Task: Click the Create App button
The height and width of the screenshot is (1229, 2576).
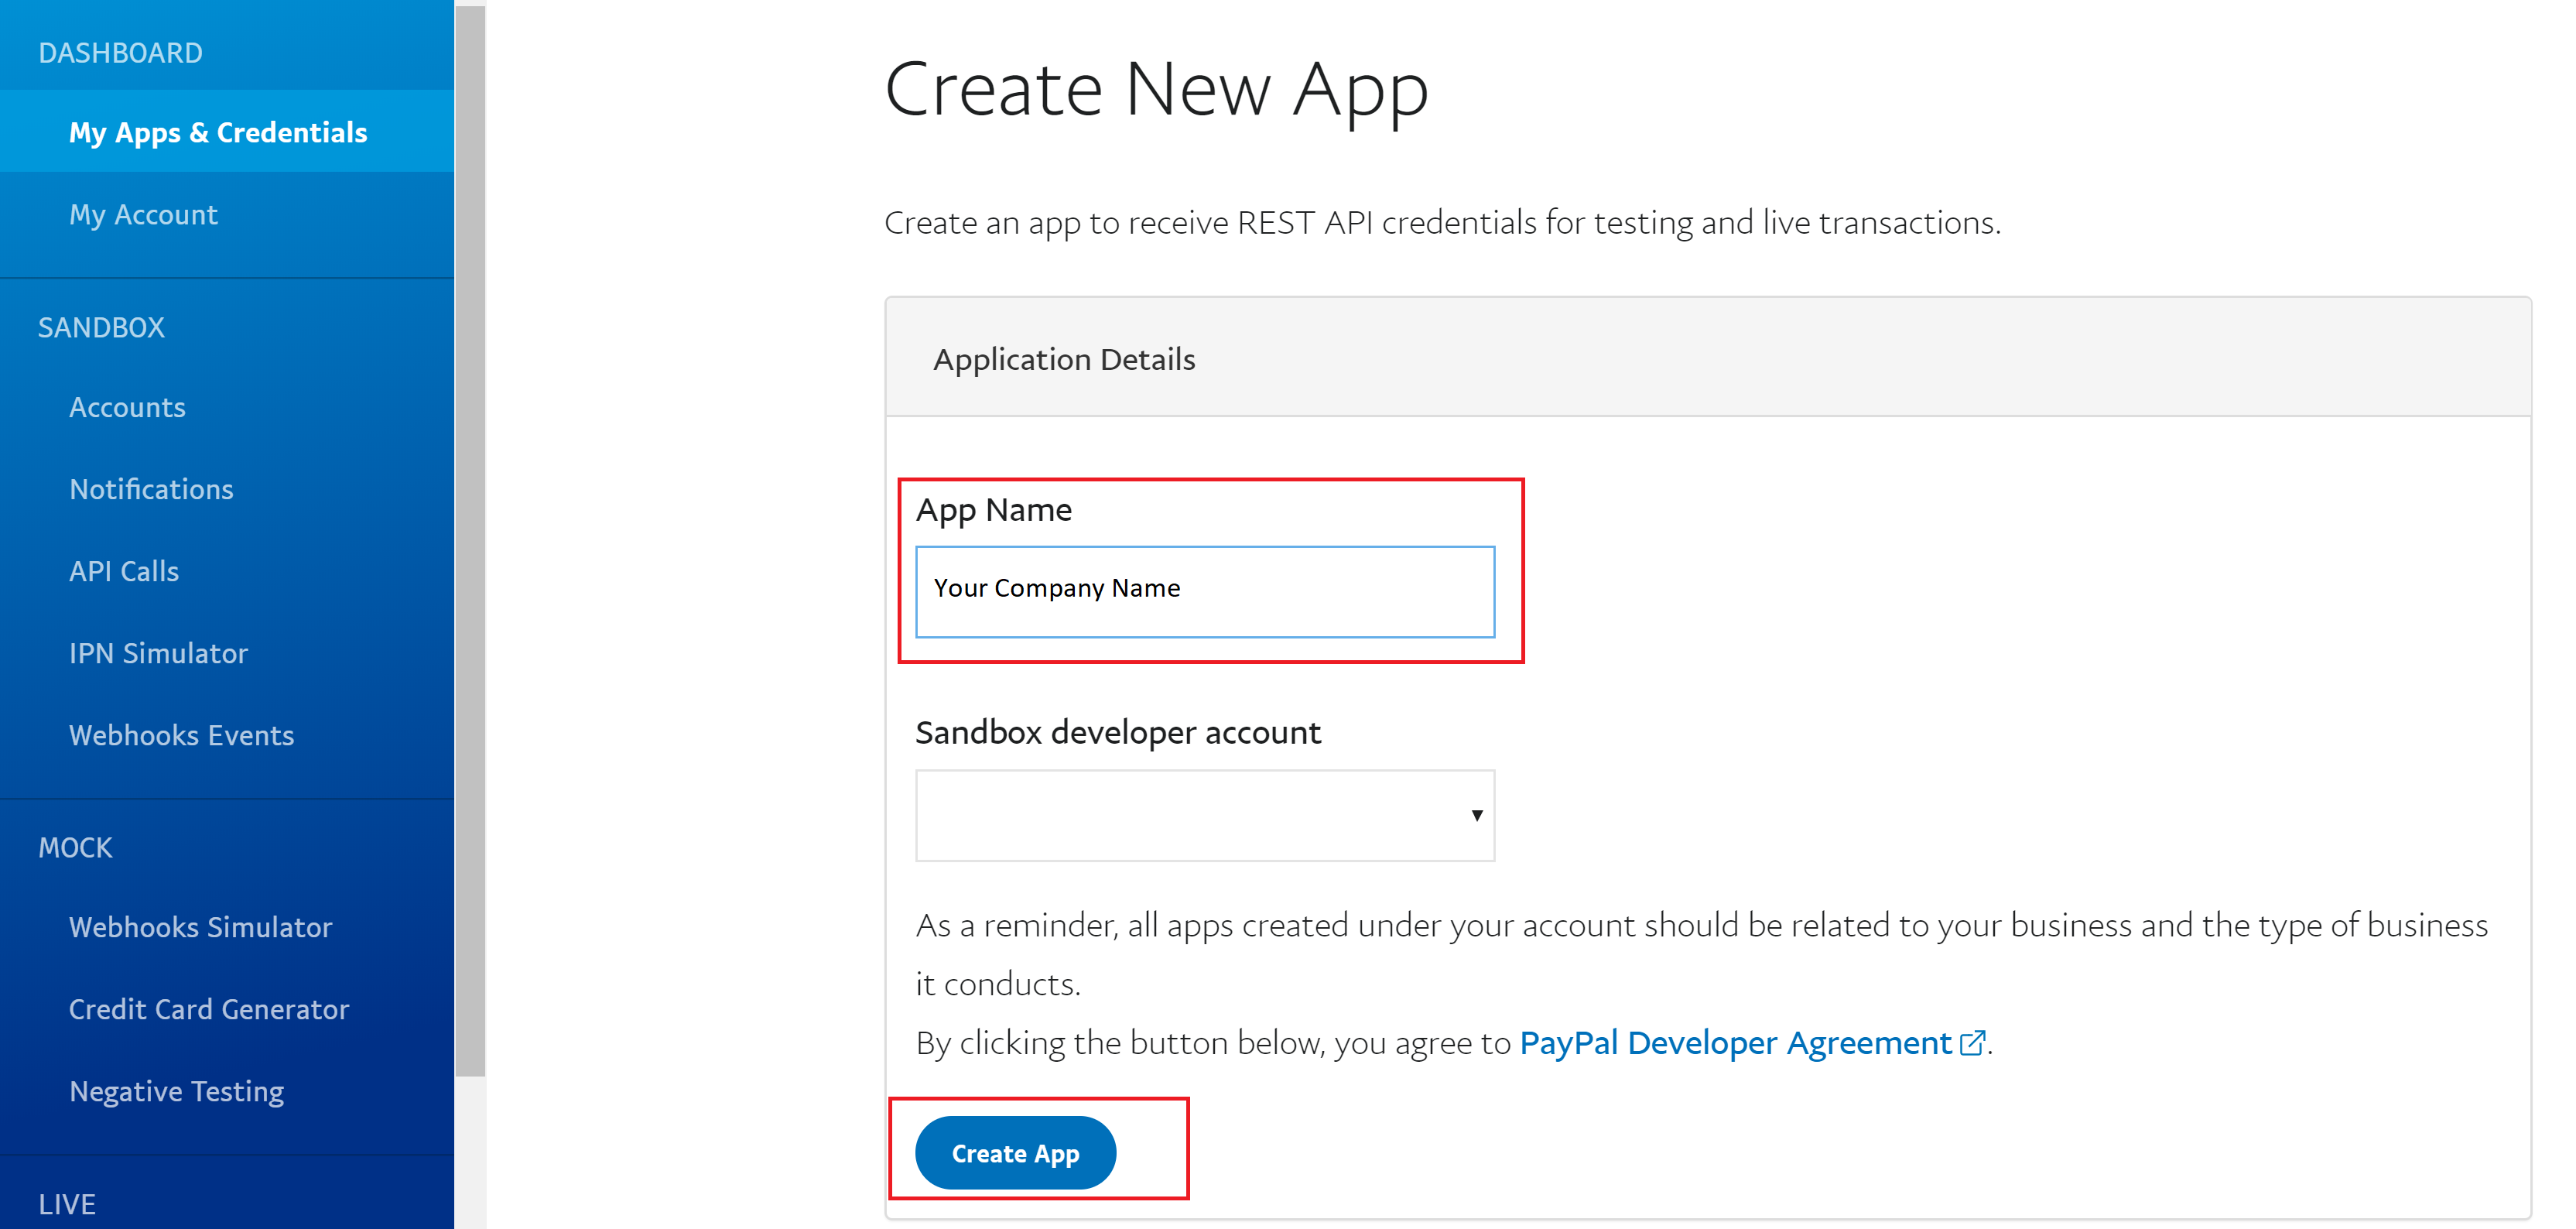Action: pos(1015,1153)
